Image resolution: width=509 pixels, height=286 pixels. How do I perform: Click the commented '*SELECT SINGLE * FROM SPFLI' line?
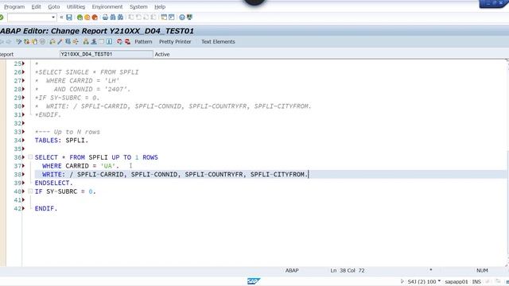(87, 72)
